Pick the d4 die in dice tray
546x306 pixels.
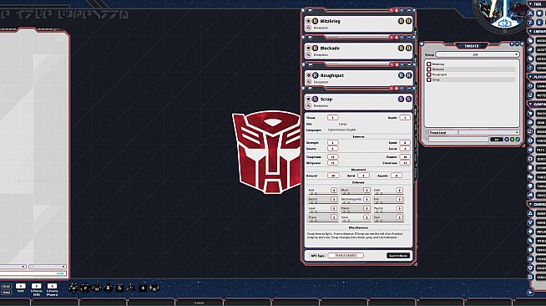131,288
